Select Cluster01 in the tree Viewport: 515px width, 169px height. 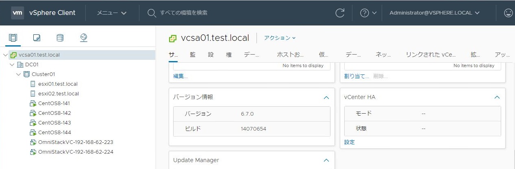click(43, 74)
